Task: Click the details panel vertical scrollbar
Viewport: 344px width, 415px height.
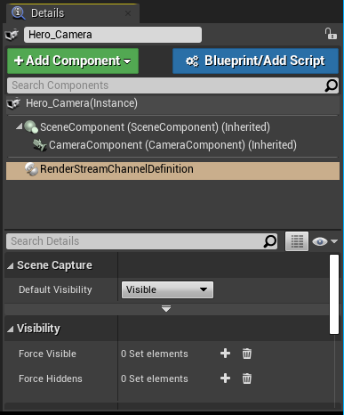Action: [x=334, y=294]
